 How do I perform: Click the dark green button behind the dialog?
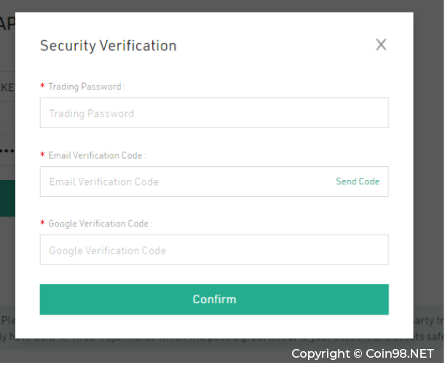coord(7,198)
